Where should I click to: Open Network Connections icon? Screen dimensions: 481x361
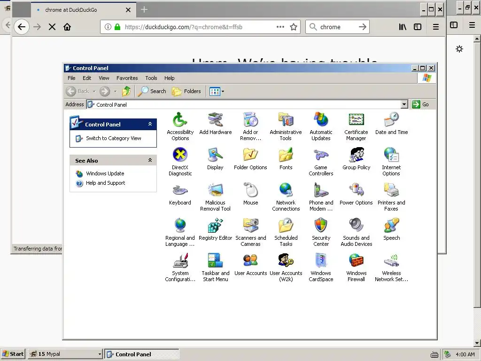click(286, 197)
